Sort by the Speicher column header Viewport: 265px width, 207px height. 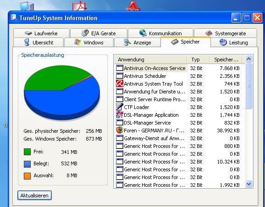click(x=226, y=60)
